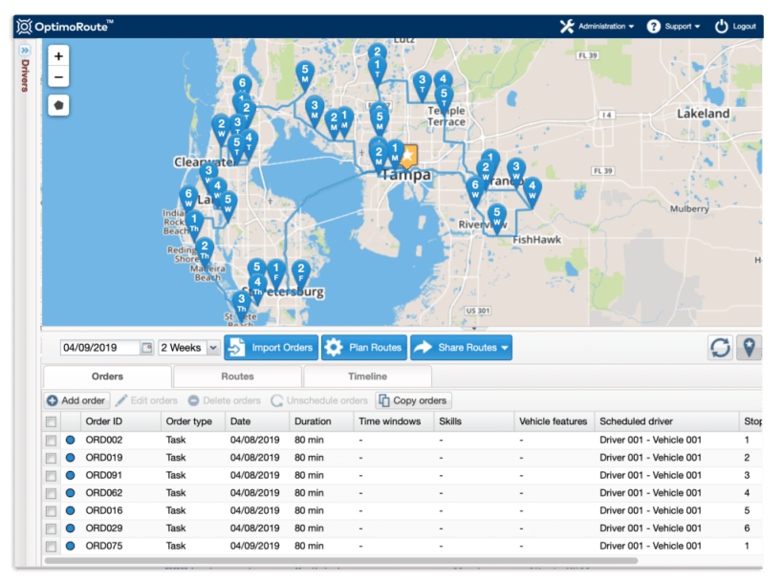The width and height of the screenshot is (783, 582).
Task: Click the map pin icon button
Action: point(749,348)
